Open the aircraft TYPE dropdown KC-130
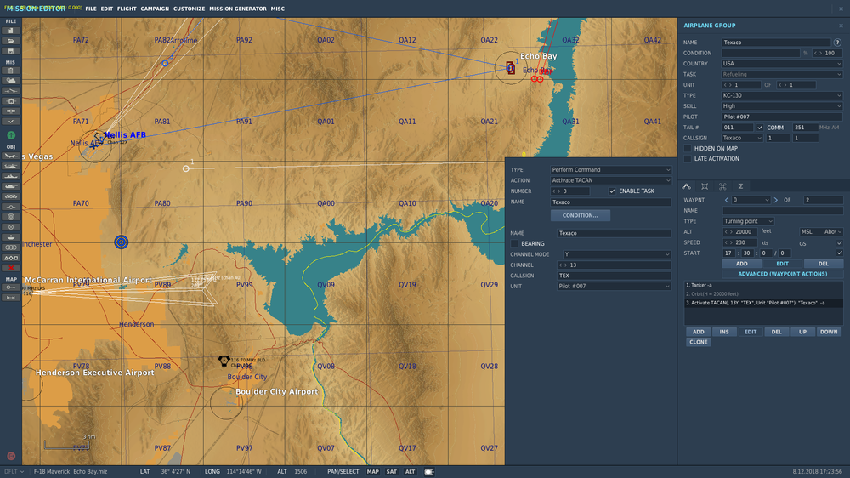The height and width of the screenshot is (478, 850). coord(782,95)
